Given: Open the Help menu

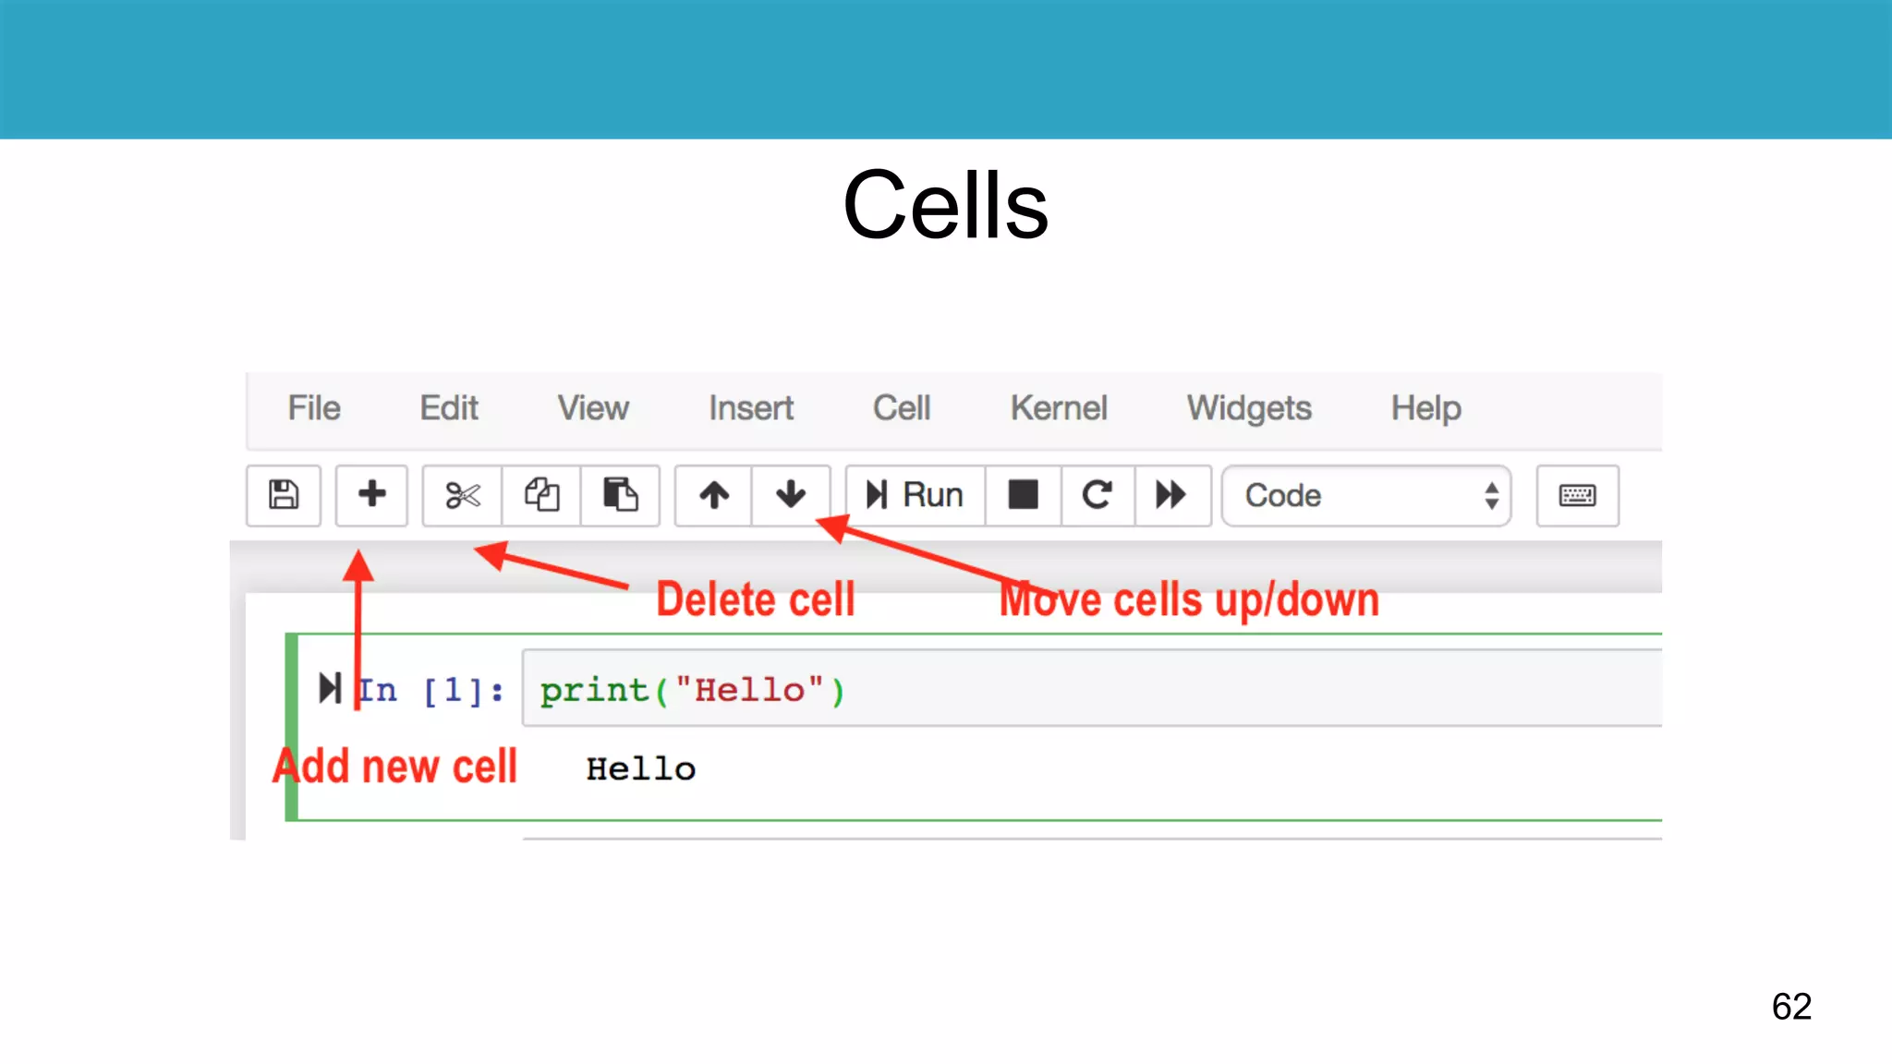Looking at the screenshot, I should tap(1426, 408).
